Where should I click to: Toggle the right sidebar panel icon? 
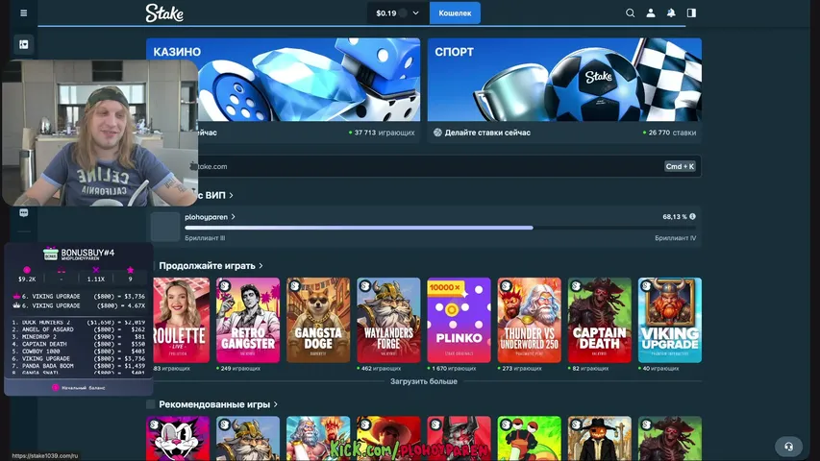coord(691,13)
